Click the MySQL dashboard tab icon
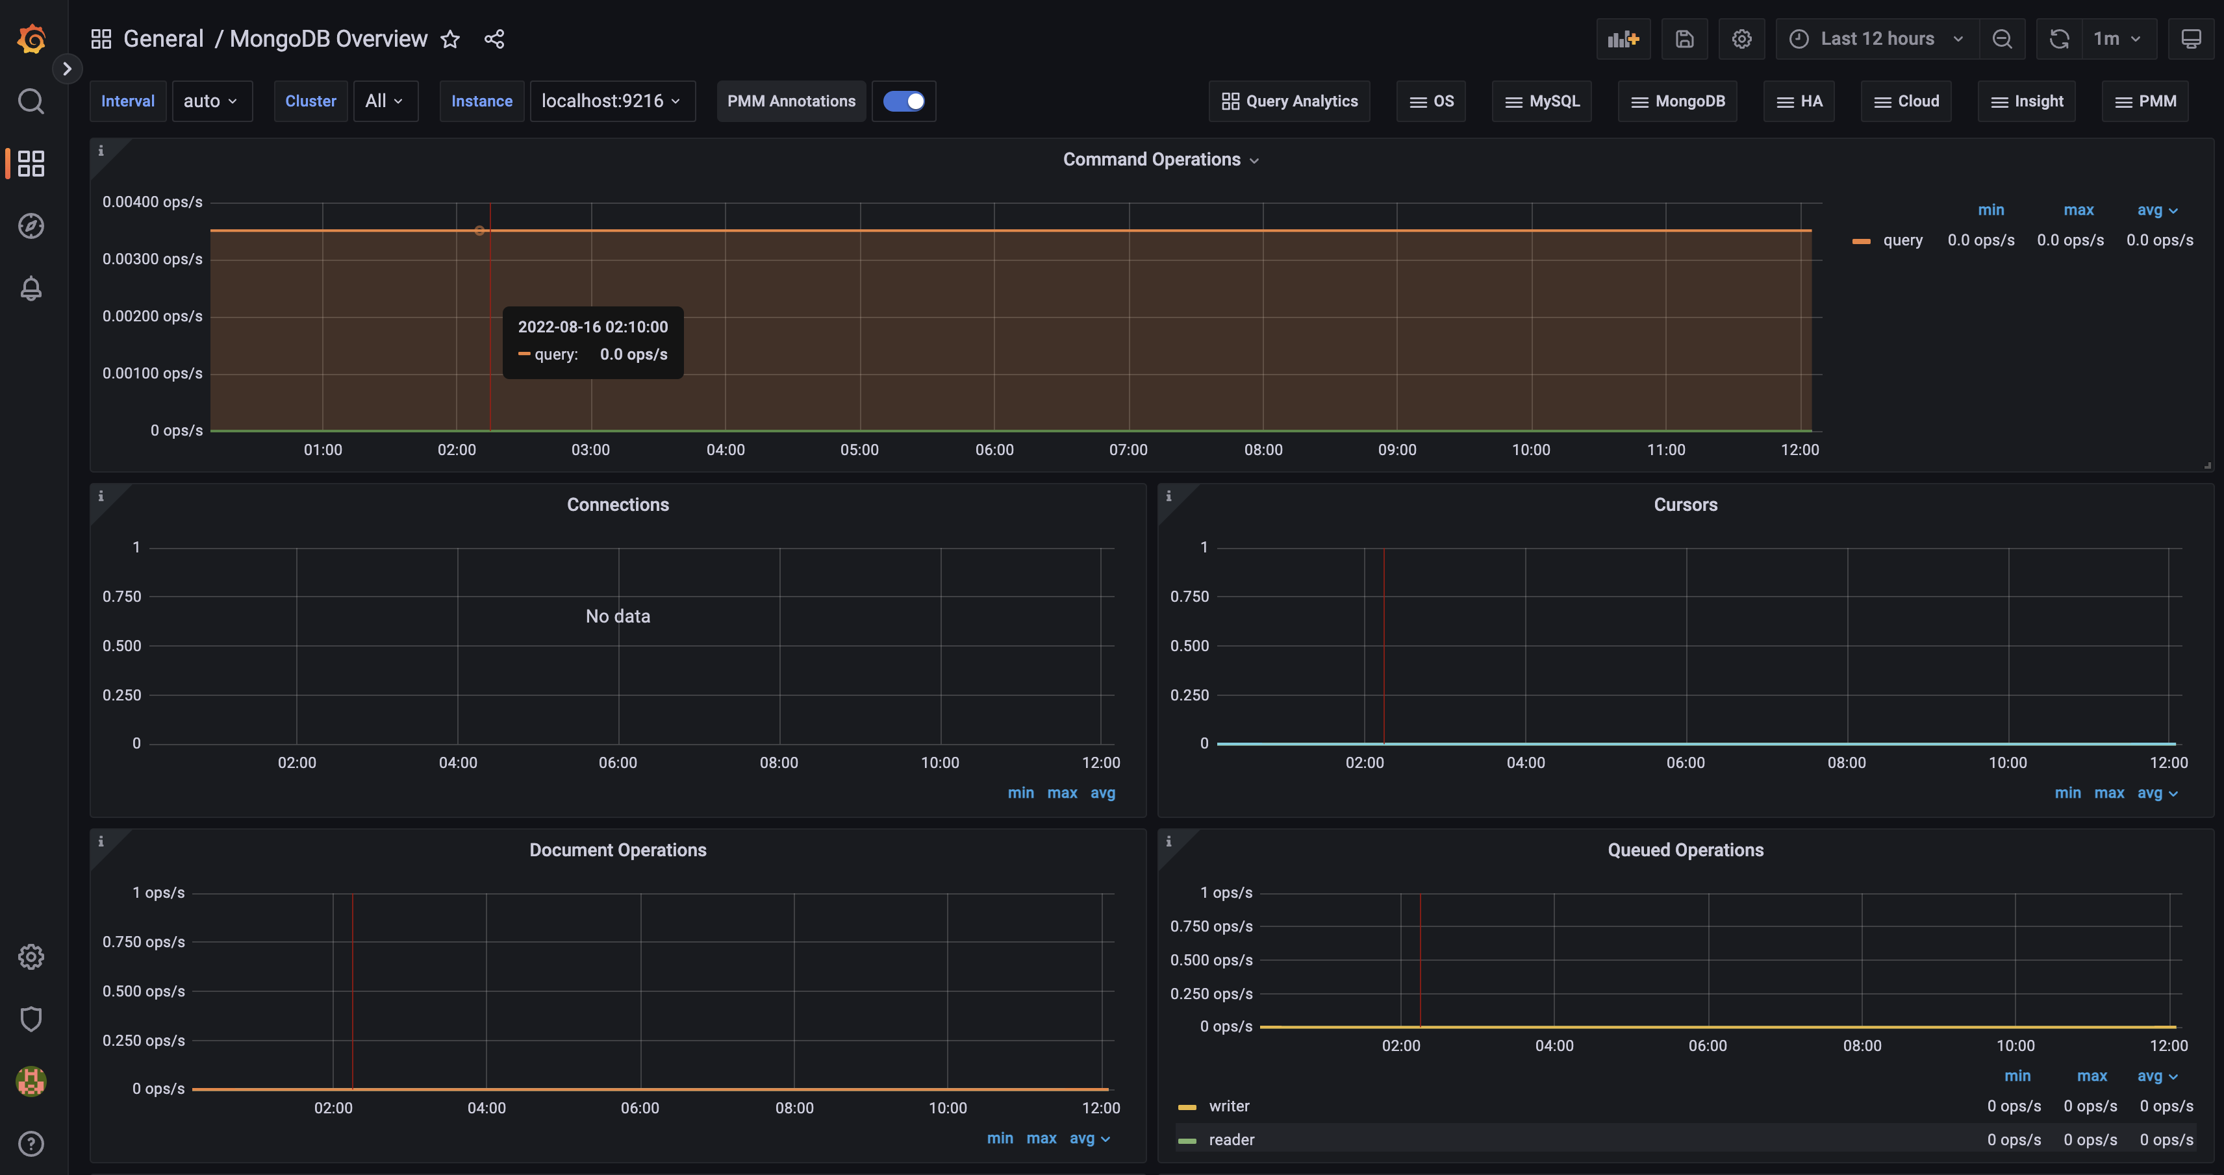 1513,100
